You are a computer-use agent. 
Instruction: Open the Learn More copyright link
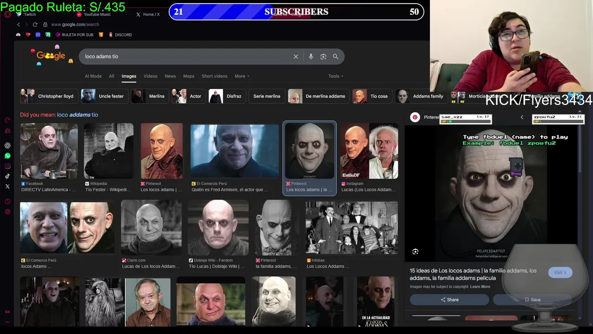click(x=480, y=287)
